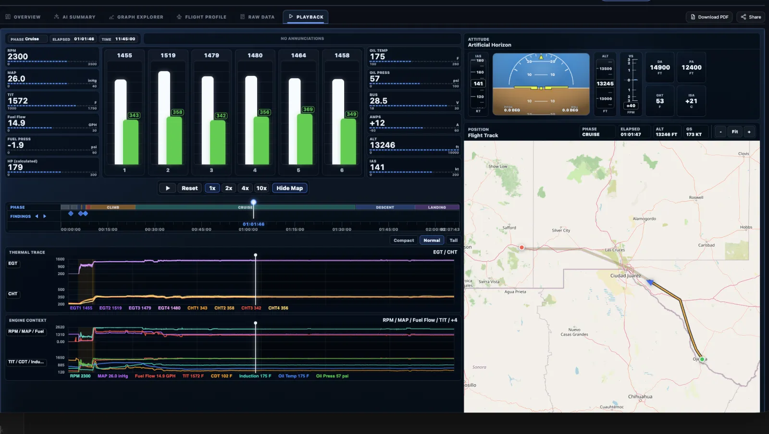Select Normal chart height
769x434 pixels.
(x=432, y=241)
